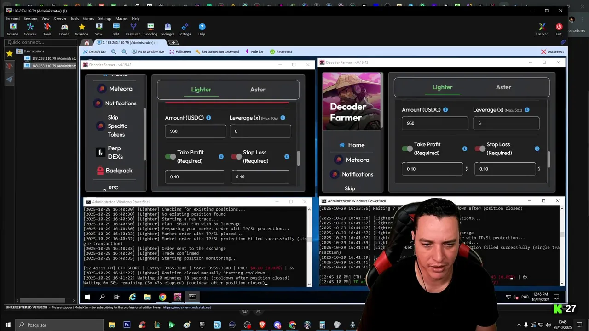Image resolution: width=589 pixels, height=331 pixels.
Task: Click the zoom-out magnifier in the RDP bar
Action: [x=124, y=52]
